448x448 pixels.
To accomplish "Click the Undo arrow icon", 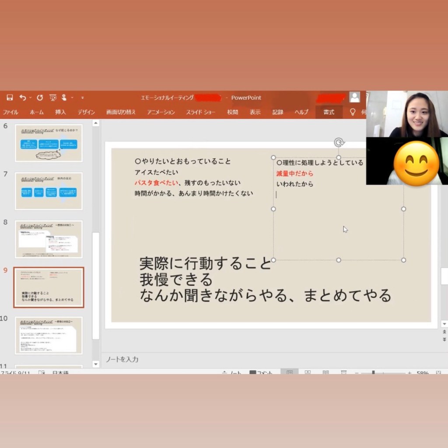I will pyautogui.click(x=22, y=98).
